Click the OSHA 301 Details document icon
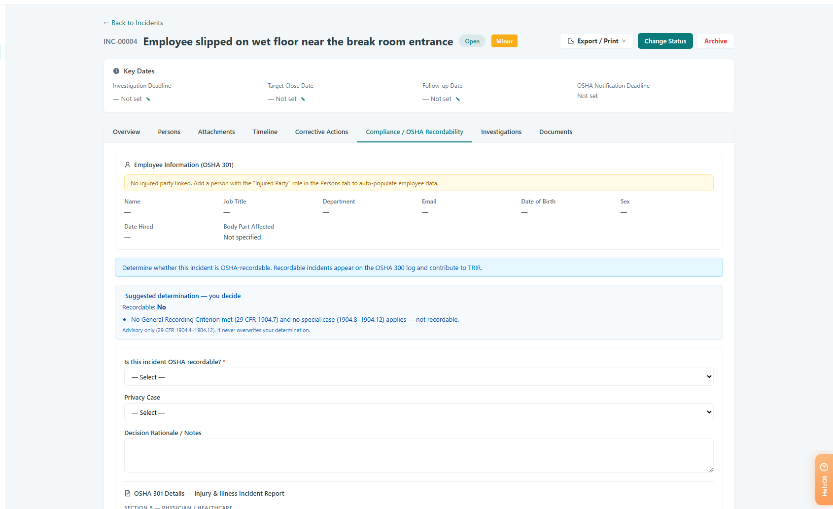Screen dimensions: 833x509 (128, 493)
